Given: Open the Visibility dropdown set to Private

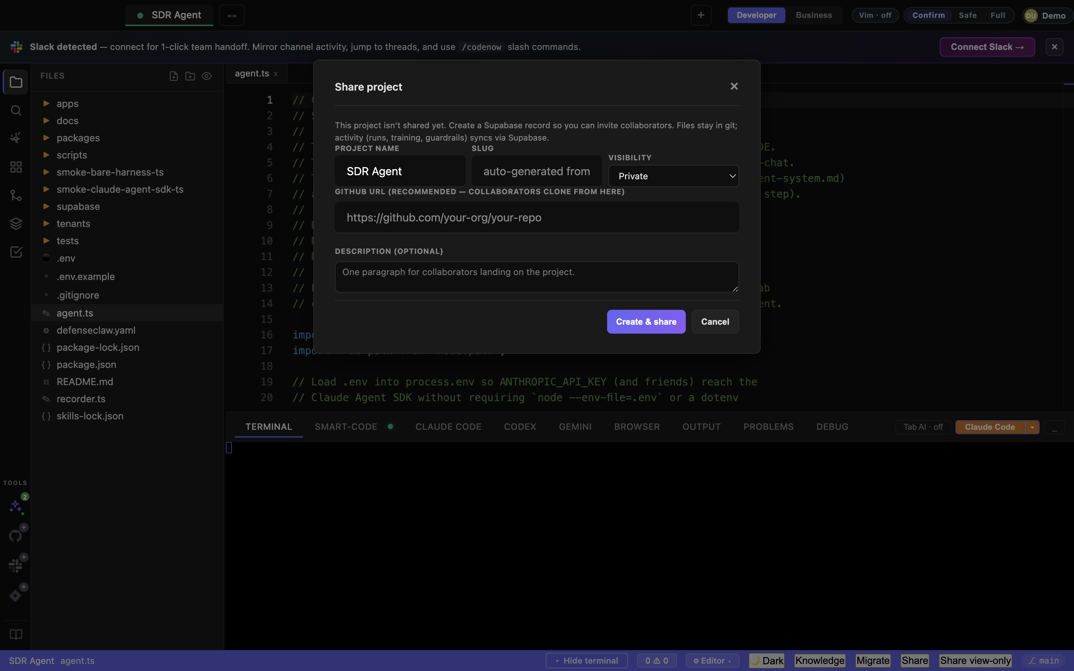Looking at the screenshot, I should 673,176.
